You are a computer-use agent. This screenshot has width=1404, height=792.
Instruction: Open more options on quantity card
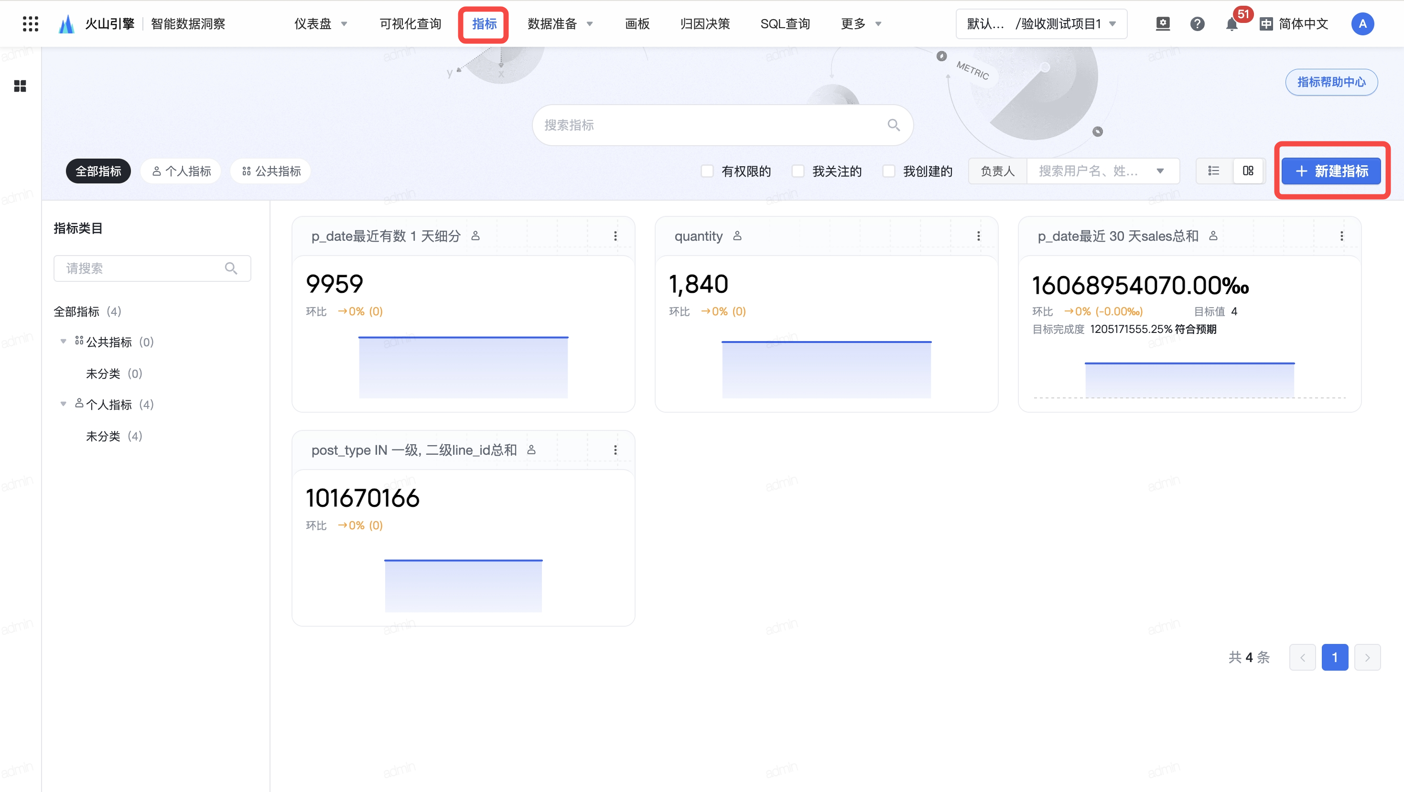(x=978, y=236)
